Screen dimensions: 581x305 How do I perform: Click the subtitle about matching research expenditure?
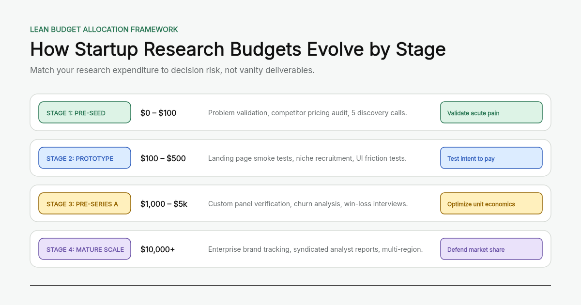pos(172,70)
